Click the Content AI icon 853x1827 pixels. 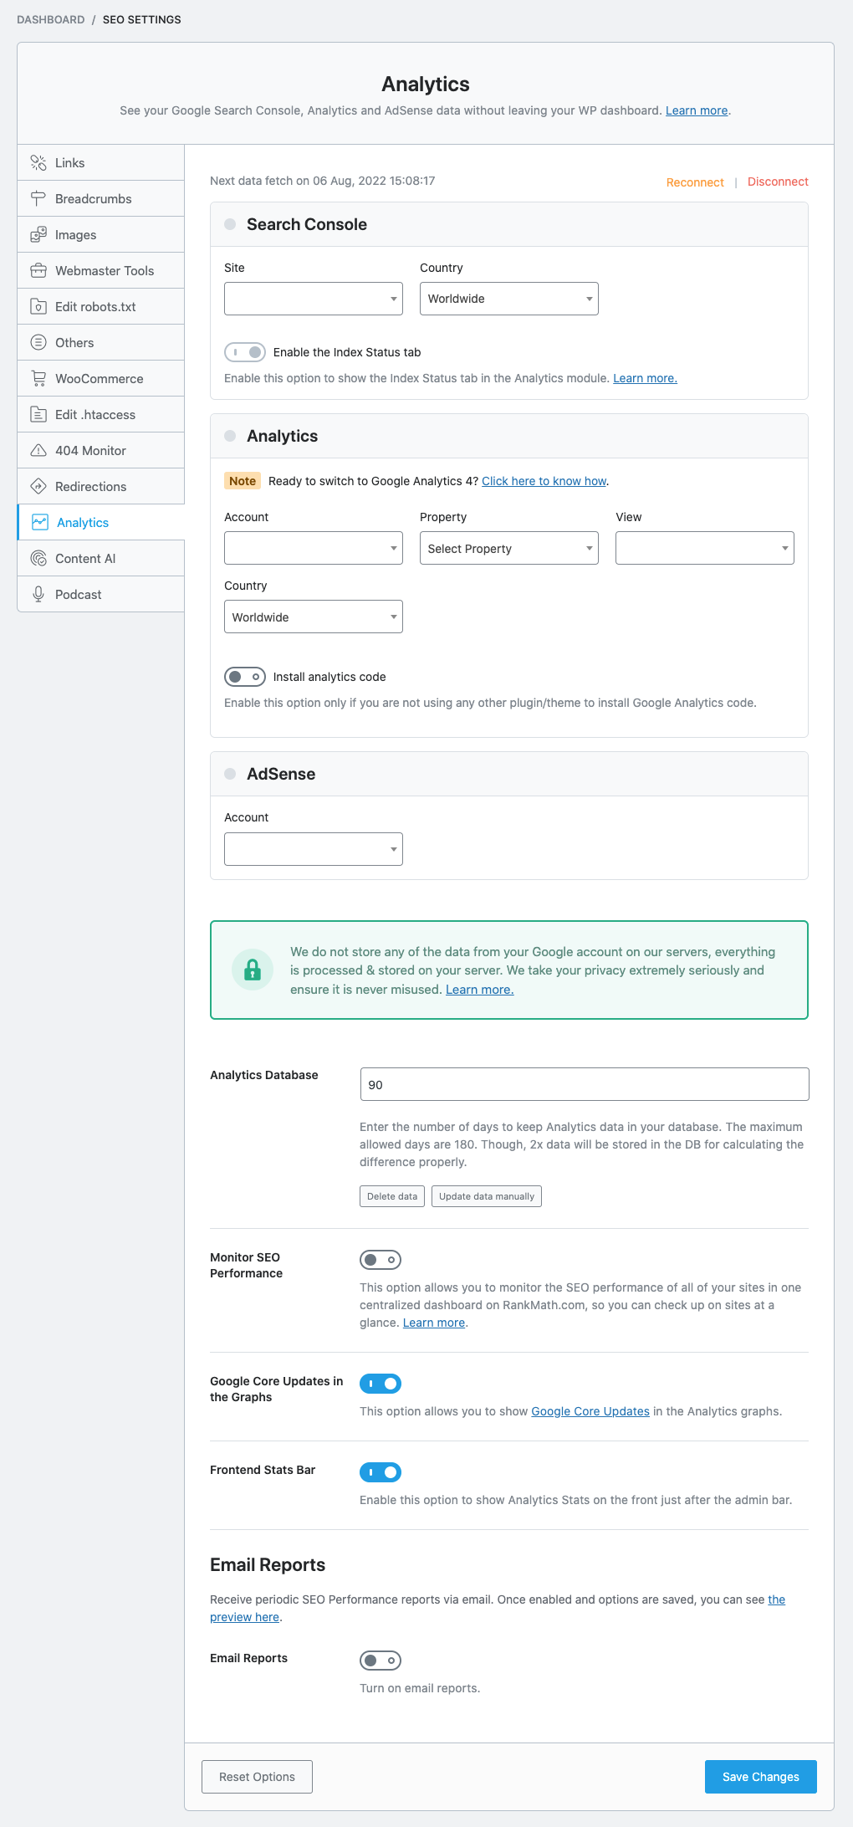[38, 559]
